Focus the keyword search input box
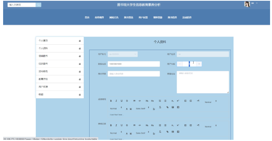This screenshot has width=272, height=141. point(22,5)
